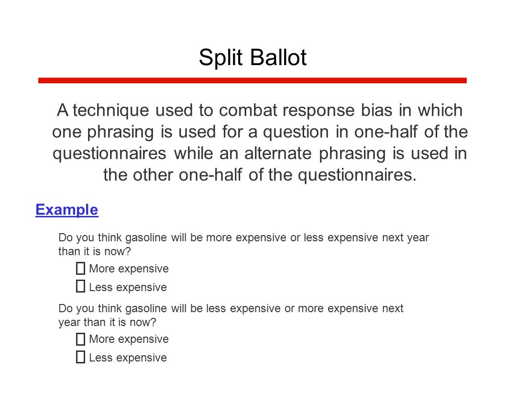The image size is (505, 395).
Task: Click the words 'response bias' in definition
Action: pyautogui.click(x=338, y=111)
